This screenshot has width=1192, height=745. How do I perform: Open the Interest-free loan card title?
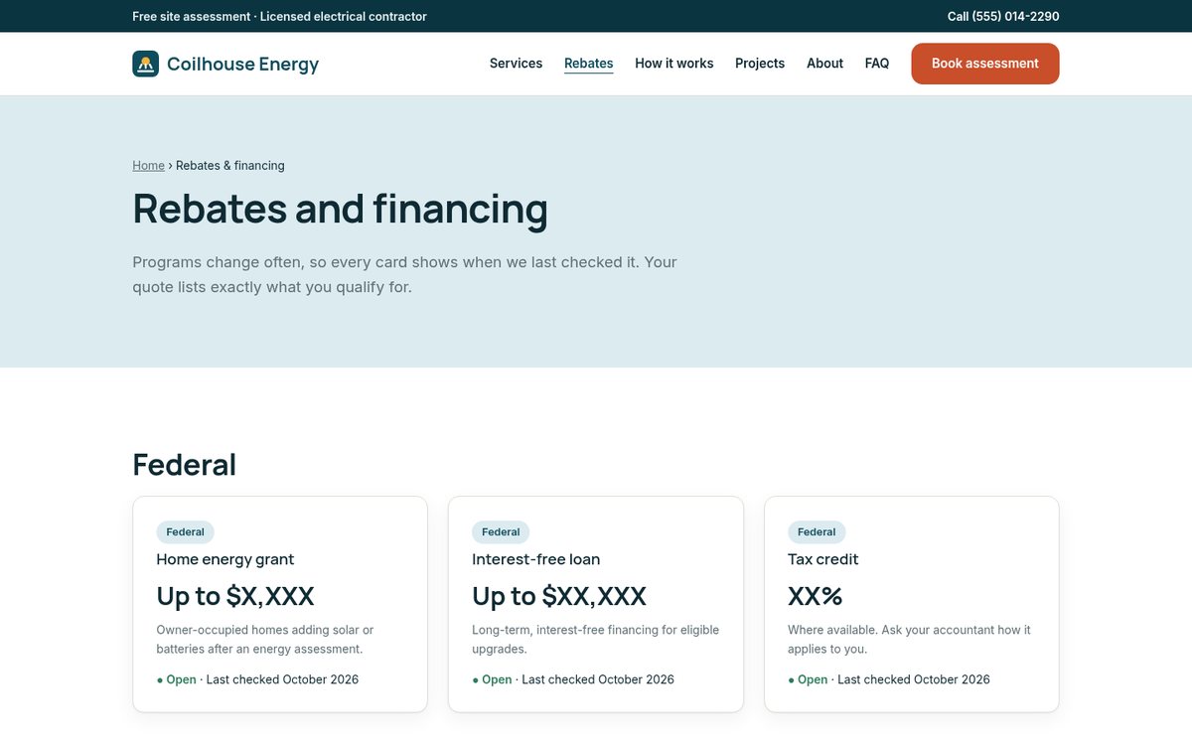tap(536, 559)
